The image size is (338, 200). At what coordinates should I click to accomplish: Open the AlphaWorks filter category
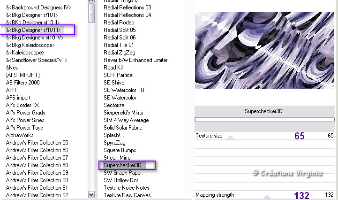click(x=20, y=135)
